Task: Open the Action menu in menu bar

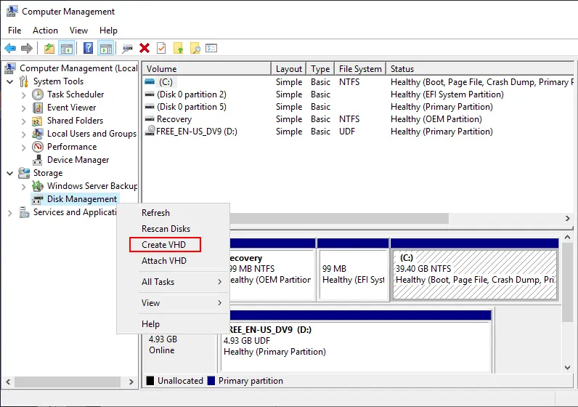Action: tap(45, 31)
